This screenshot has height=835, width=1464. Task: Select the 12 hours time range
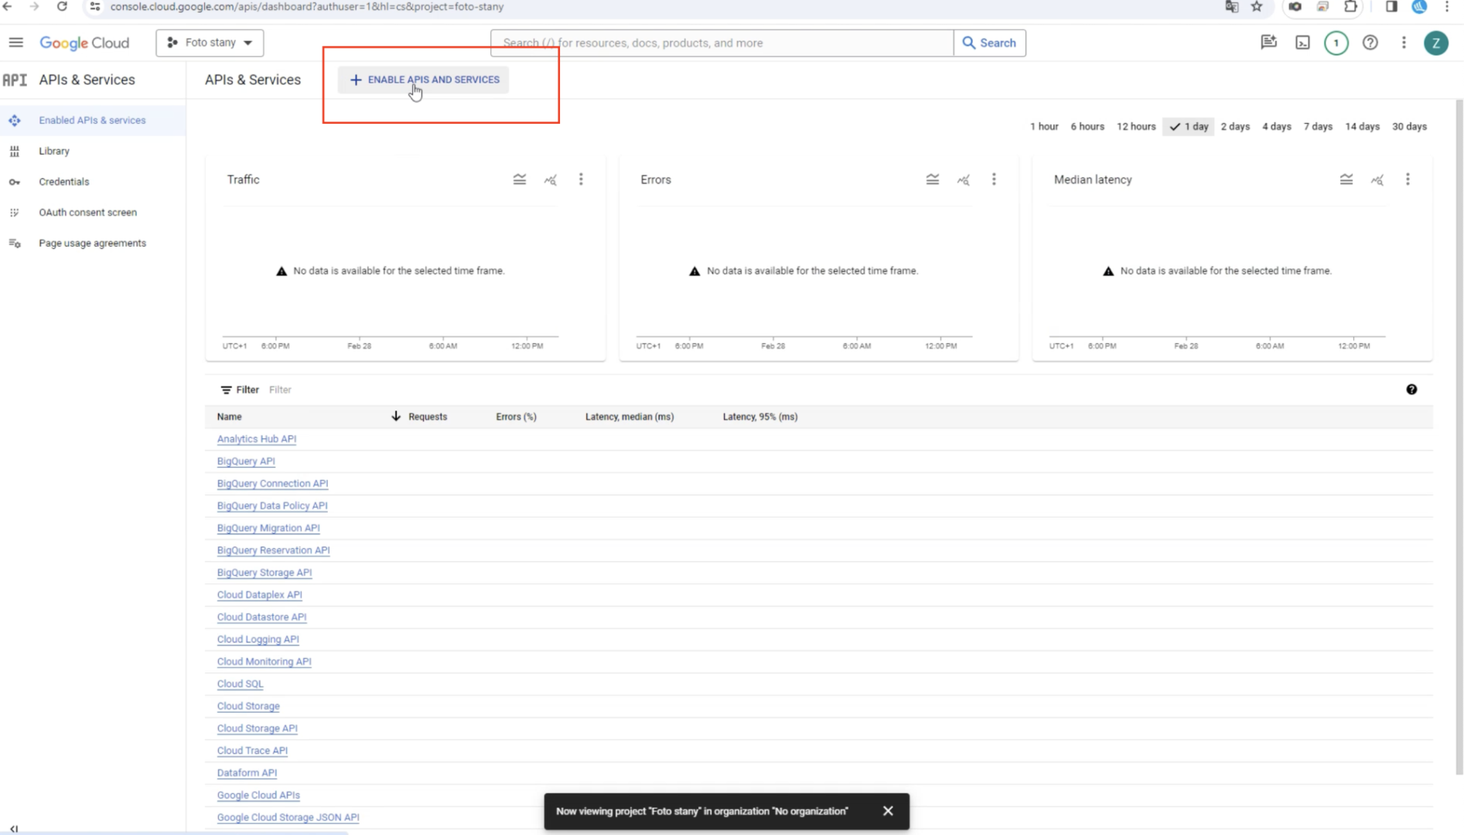tap(1135, 126)
